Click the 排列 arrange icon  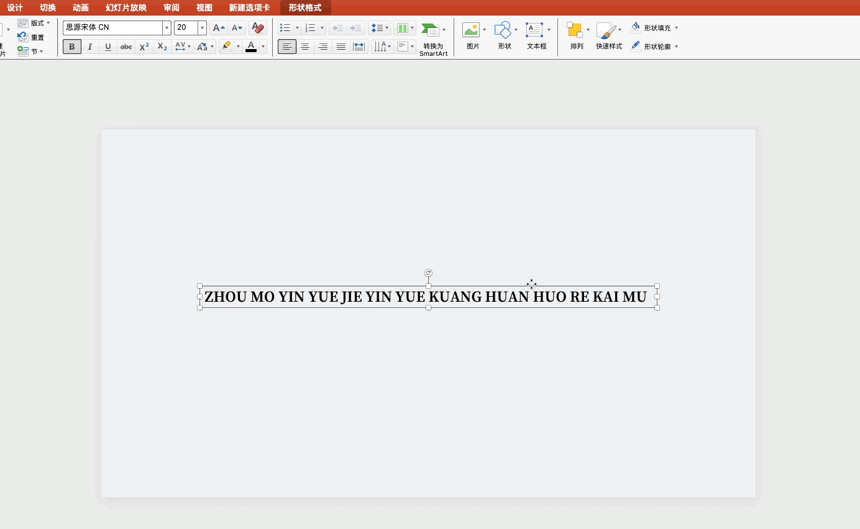tap(575, 30)
